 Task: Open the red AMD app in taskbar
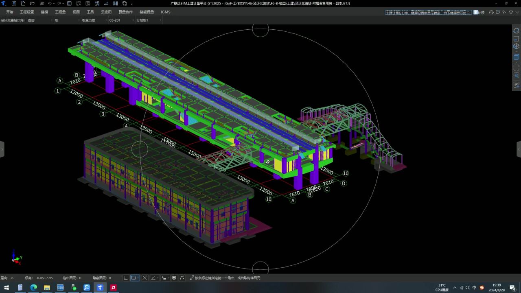pos(114,288)
